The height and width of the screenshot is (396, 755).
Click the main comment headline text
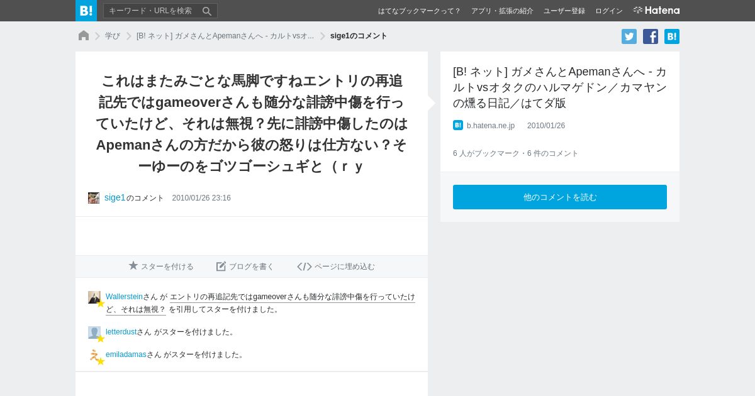click(x=252, y=123)
